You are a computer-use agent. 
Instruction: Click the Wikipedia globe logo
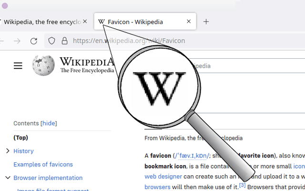point(43,65)
